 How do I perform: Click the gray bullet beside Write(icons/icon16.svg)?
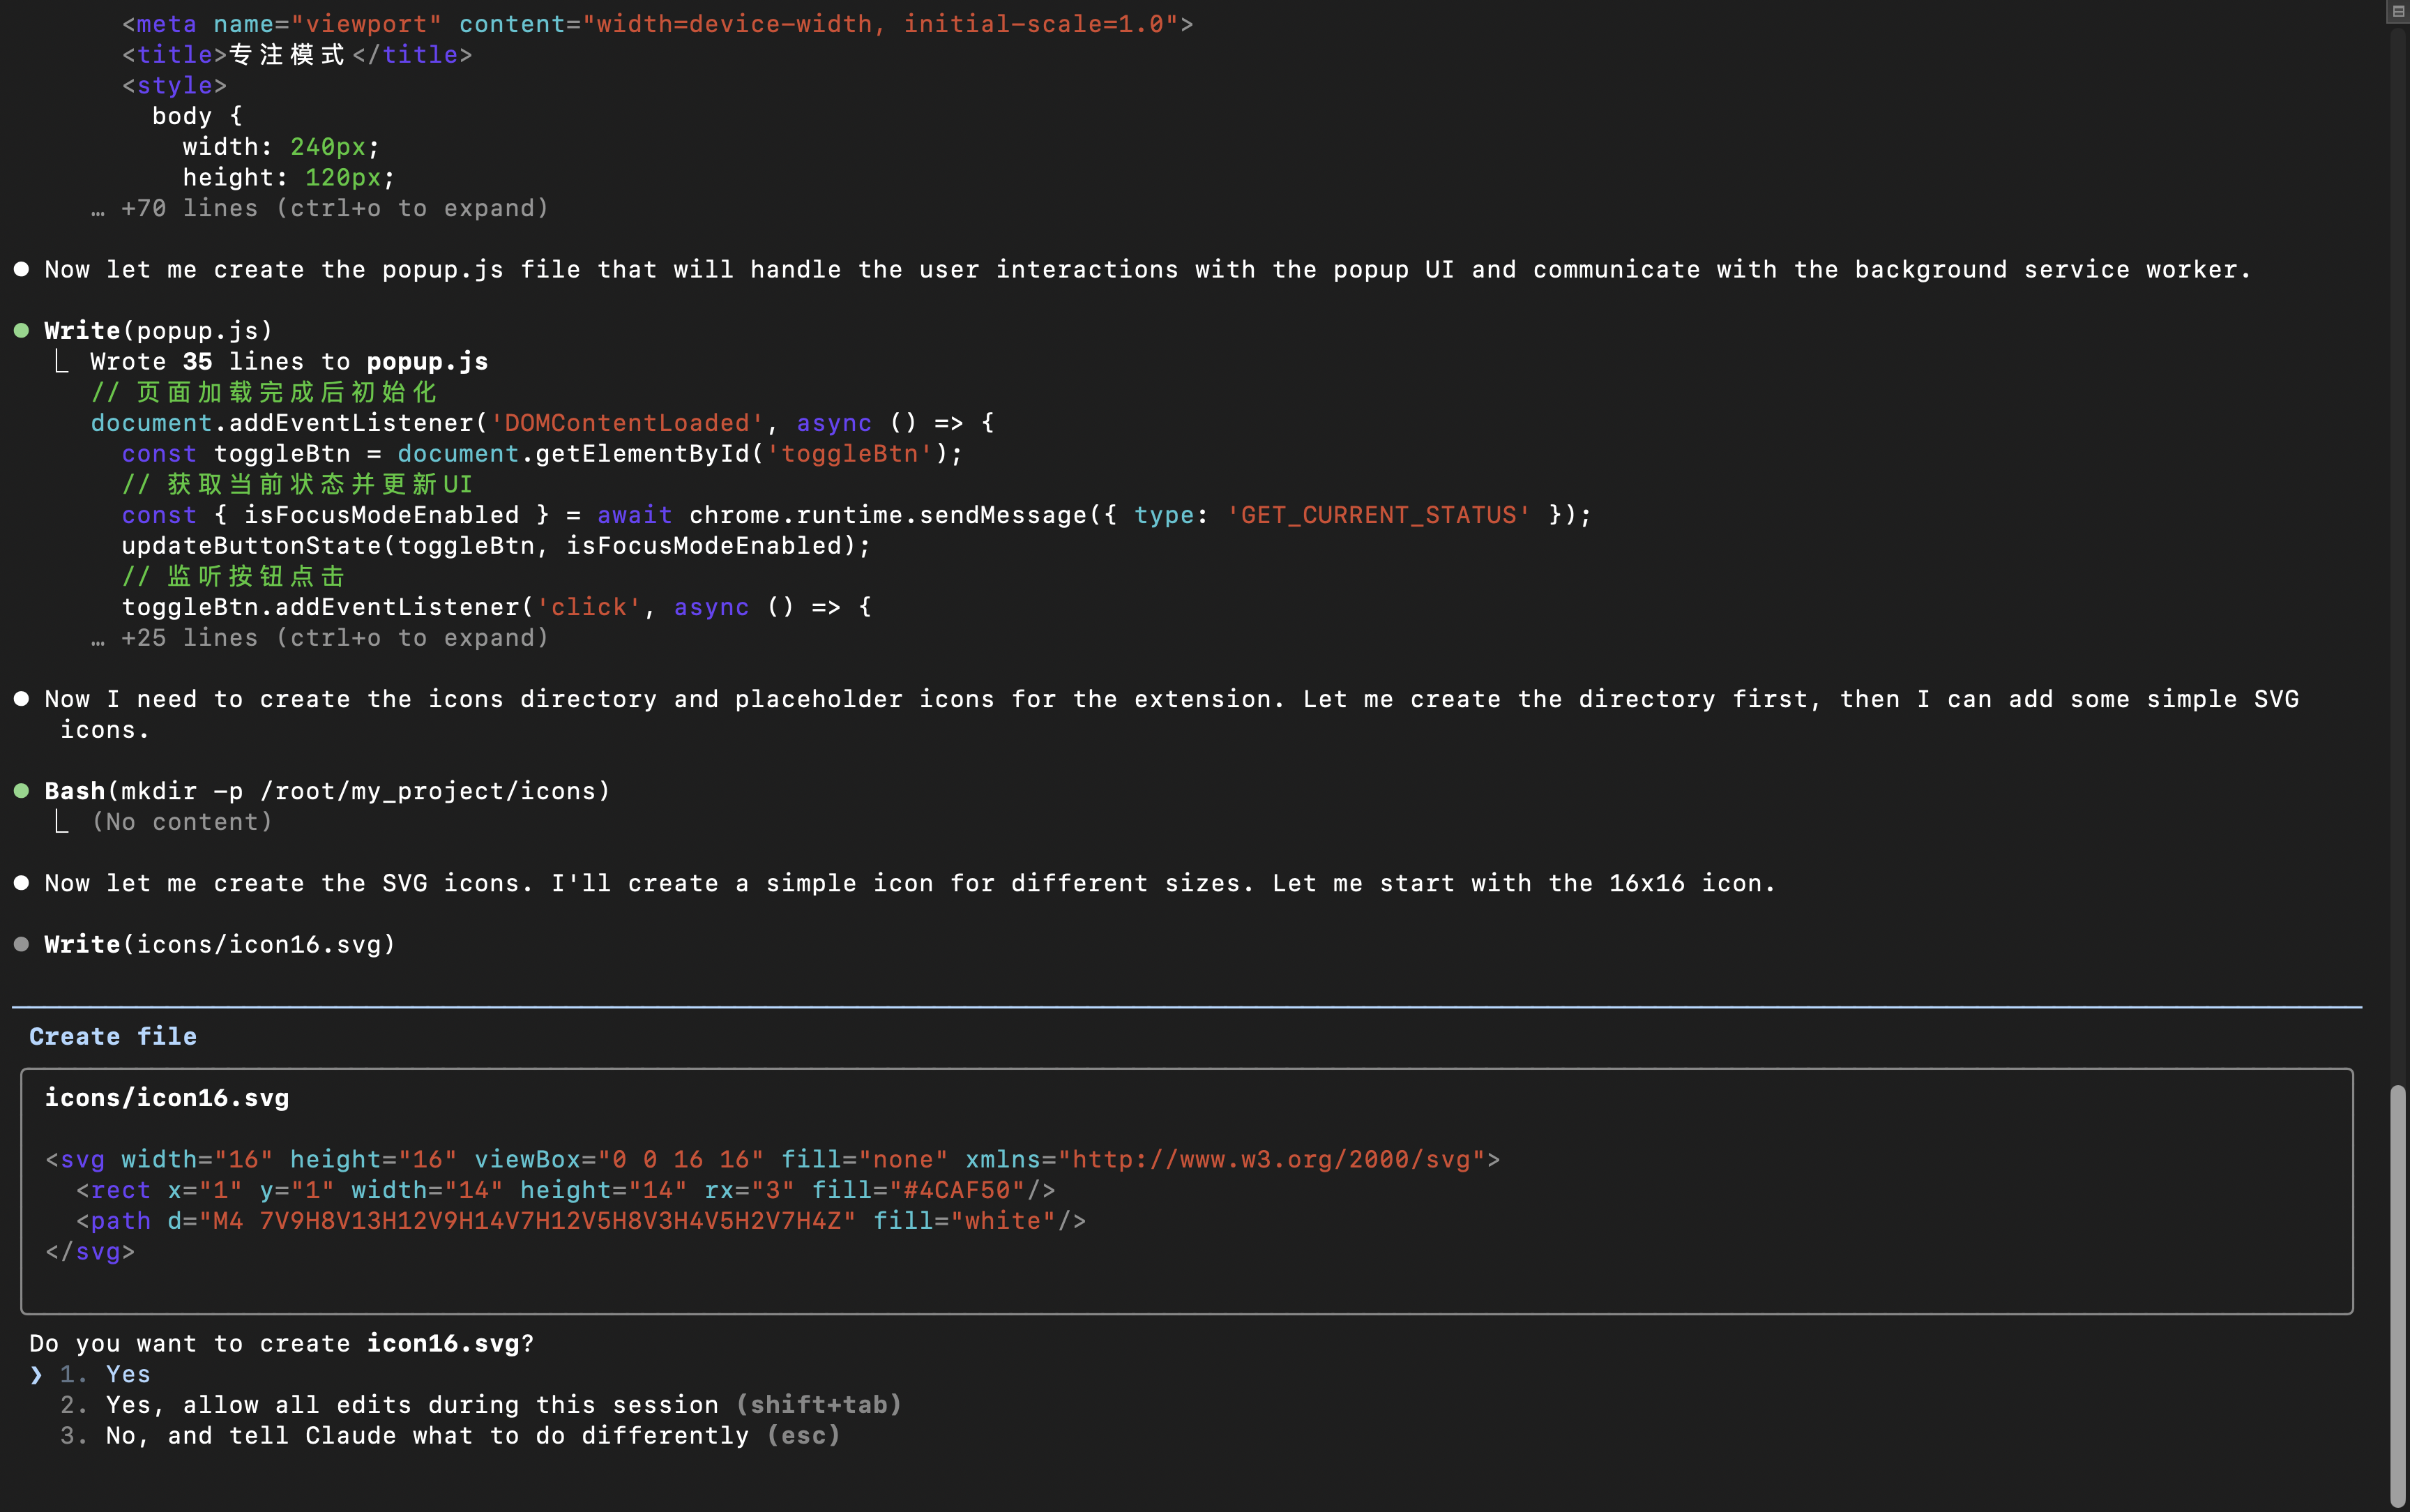21,945
